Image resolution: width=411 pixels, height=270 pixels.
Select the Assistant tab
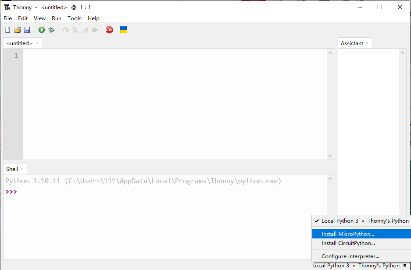pyautogui.click(x=352, y=43)
